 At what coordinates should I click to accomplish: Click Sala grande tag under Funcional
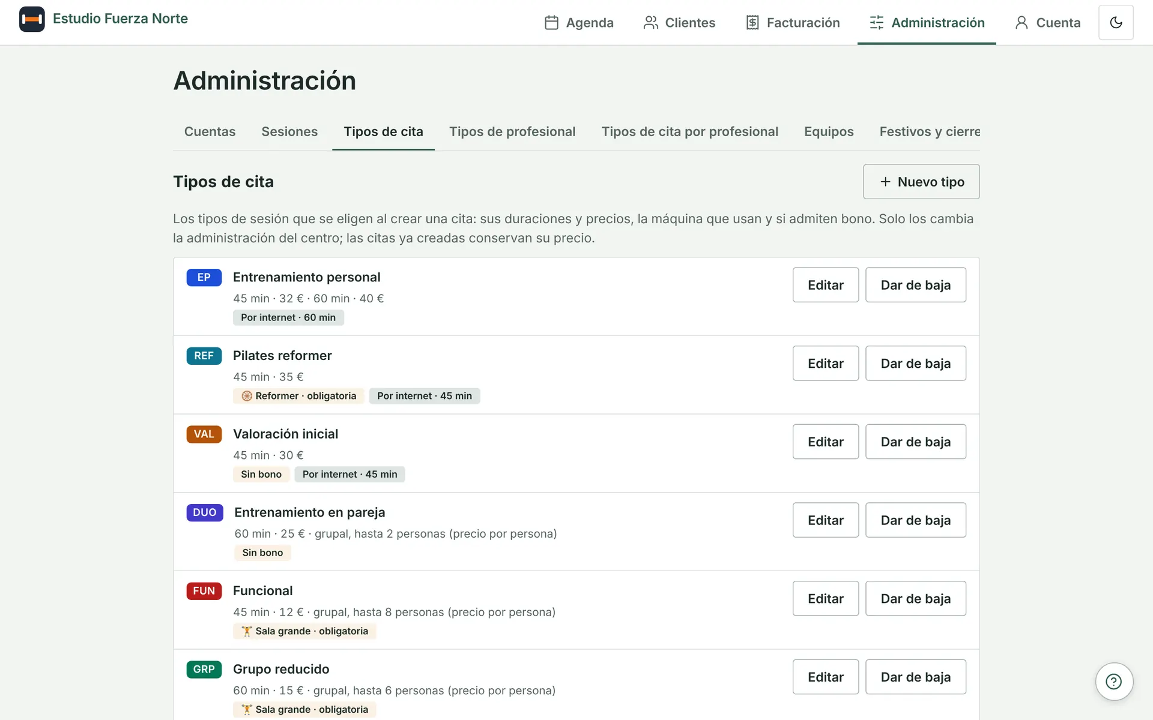tap(304, 631)
